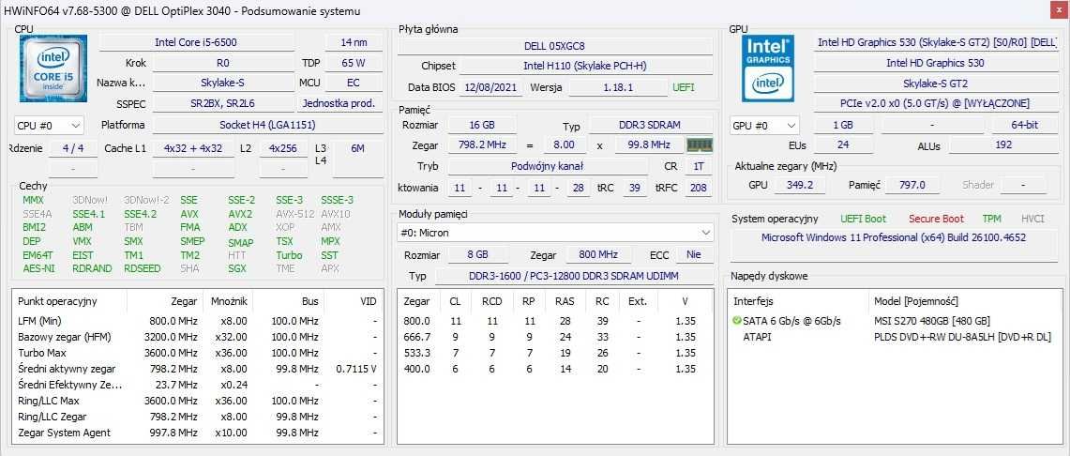Click the green check icon beside SATA 6 Gb/s
Image resolution: width=1070 pixels, height=456 pixels.
tap(736, 321)
